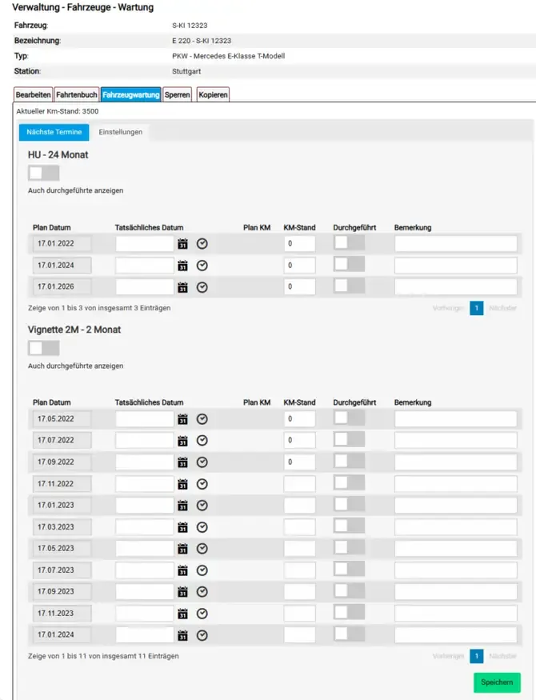Open calendar picker for 17.01.2022 HU row
This screenshot has height=700, width=536.
pyautogui.click(x=182, y=244)
